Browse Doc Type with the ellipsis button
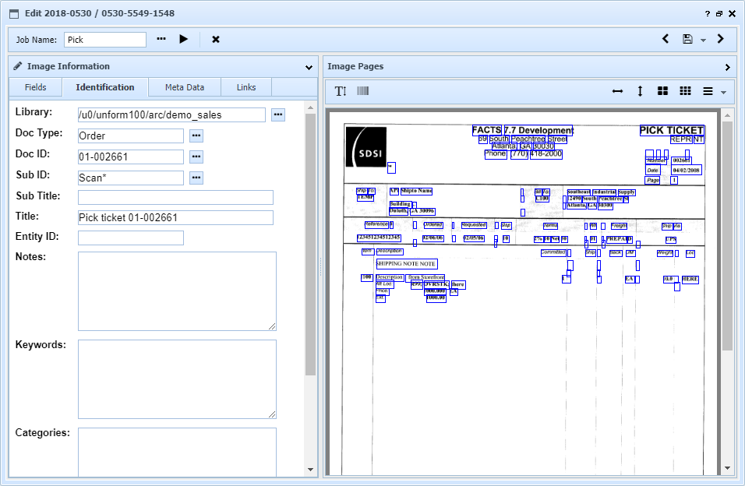This screenshot has width=745, height=486. tap(196, 136)
